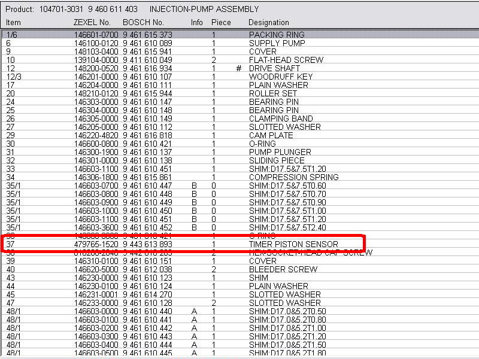479x359 pixels.
Task: Click ZEXEL number 146304-0000
Action: click(x=96, y=110)
